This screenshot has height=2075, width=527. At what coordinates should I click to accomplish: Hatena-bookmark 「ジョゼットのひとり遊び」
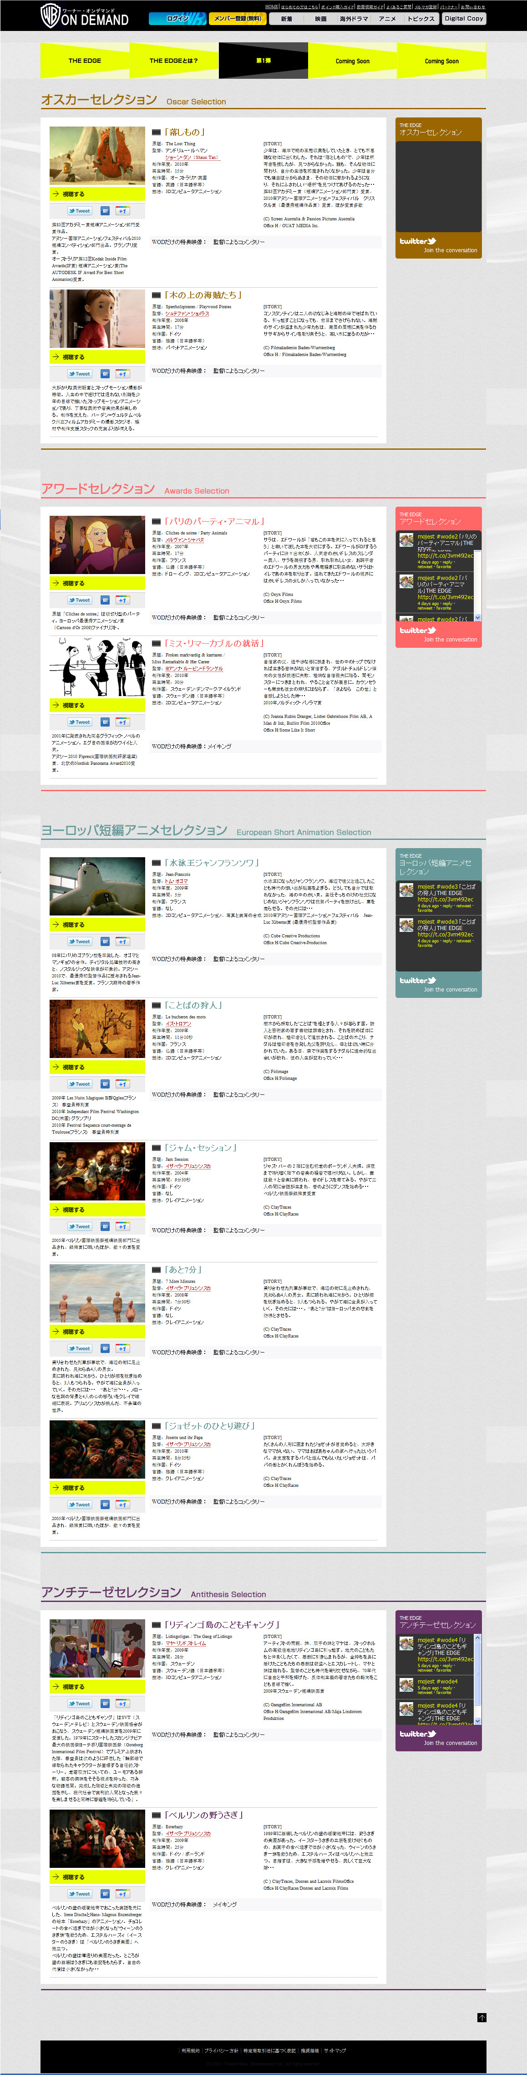[x=105, y=1504]
